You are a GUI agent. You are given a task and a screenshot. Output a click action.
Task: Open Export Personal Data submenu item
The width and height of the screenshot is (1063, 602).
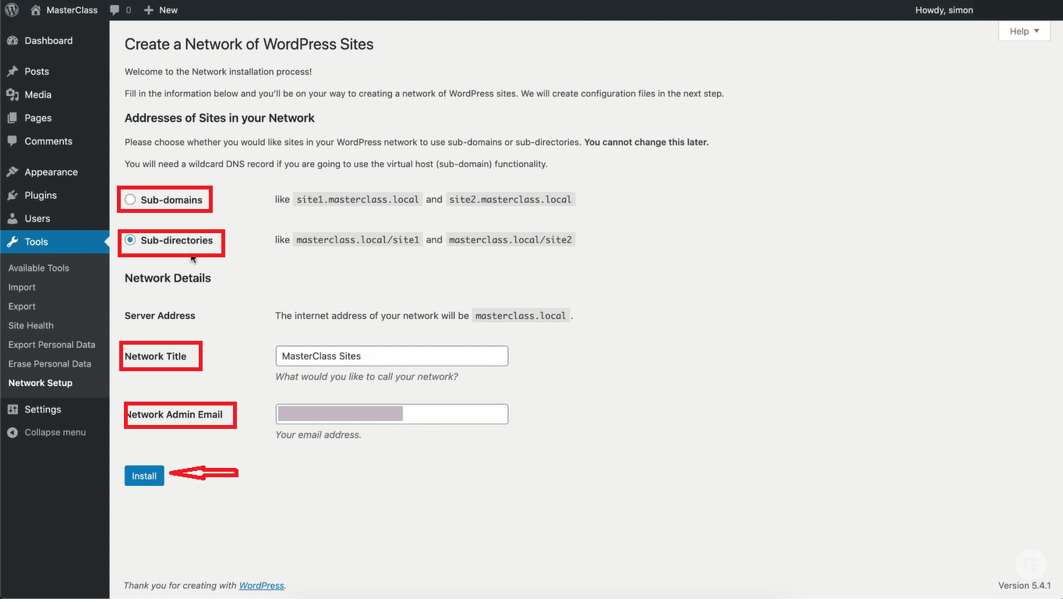pos(52,345)
